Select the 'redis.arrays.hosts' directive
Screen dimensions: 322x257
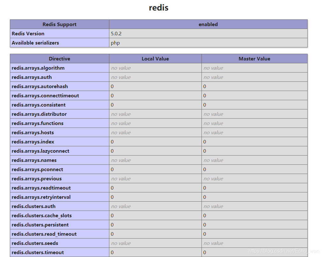point(33,133)
